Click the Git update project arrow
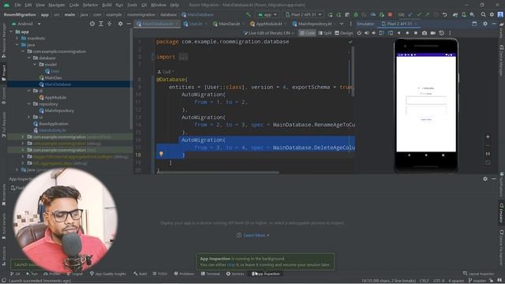 click(410, 14)
